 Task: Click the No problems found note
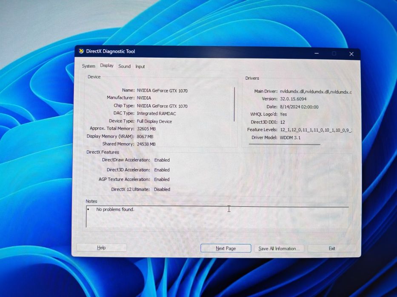pos(115,209)
